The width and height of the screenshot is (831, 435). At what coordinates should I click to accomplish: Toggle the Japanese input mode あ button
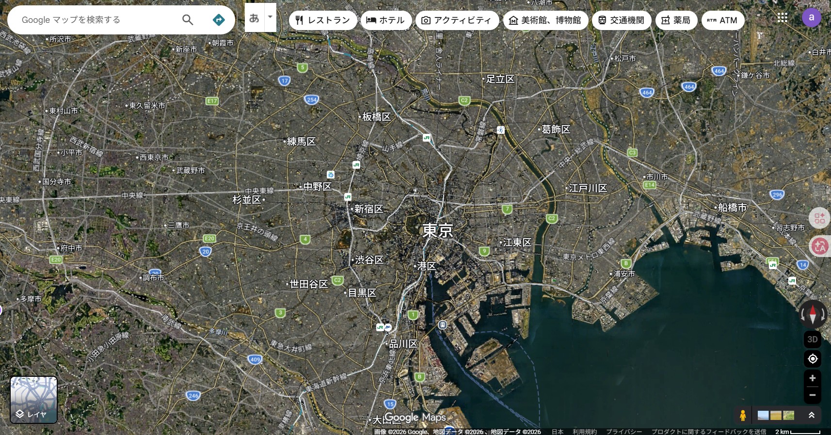coord(254,18)
